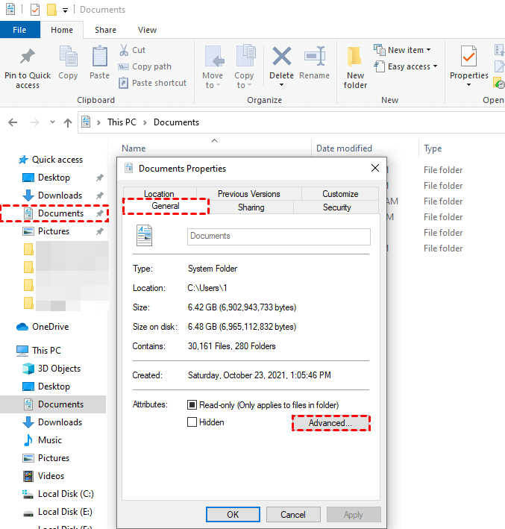Click the Properties checkmark icon in ribbon
The width and height of the screenshot is (505, 529).
pyautogui.click(x=468, y=57)
